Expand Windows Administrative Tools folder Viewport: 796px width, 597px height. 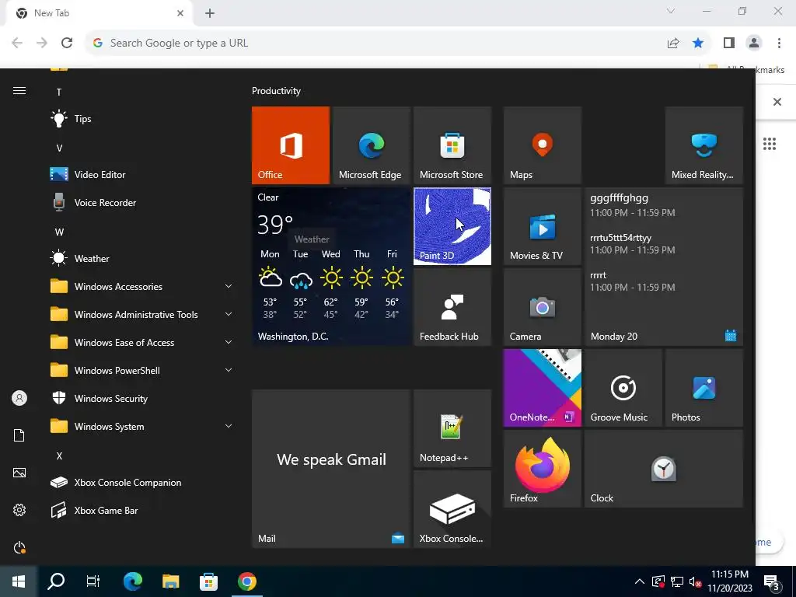click(142, 314)
